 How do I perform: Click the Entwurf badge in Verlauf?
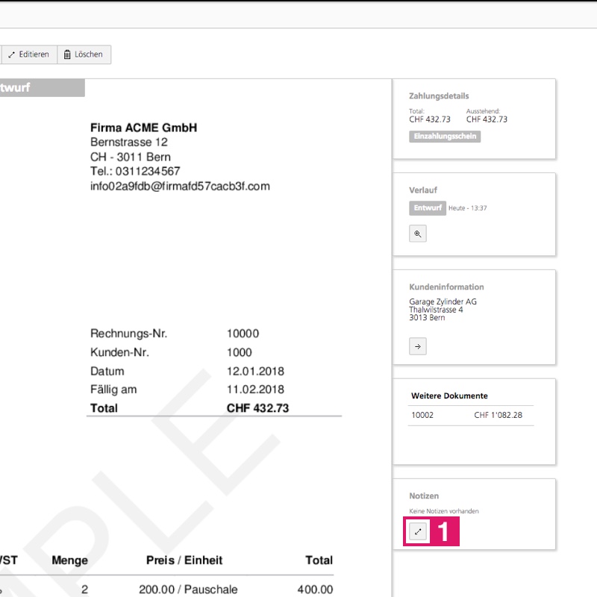pos(428,208)
